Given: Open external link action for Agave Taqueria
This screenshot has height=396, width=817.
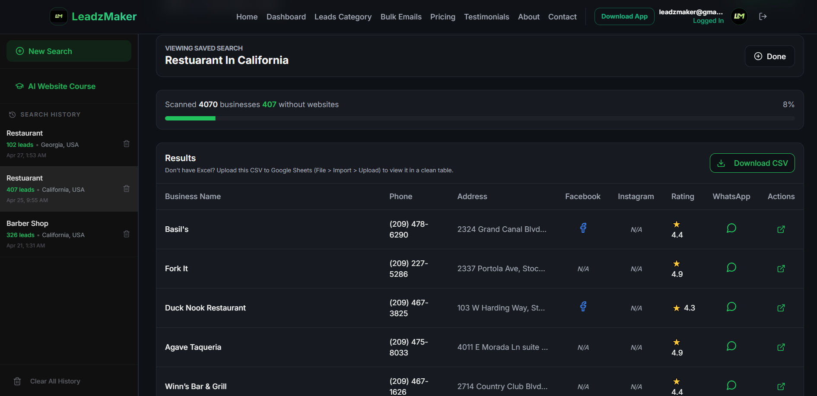Looking at the screenshot, I should (781, 347).
